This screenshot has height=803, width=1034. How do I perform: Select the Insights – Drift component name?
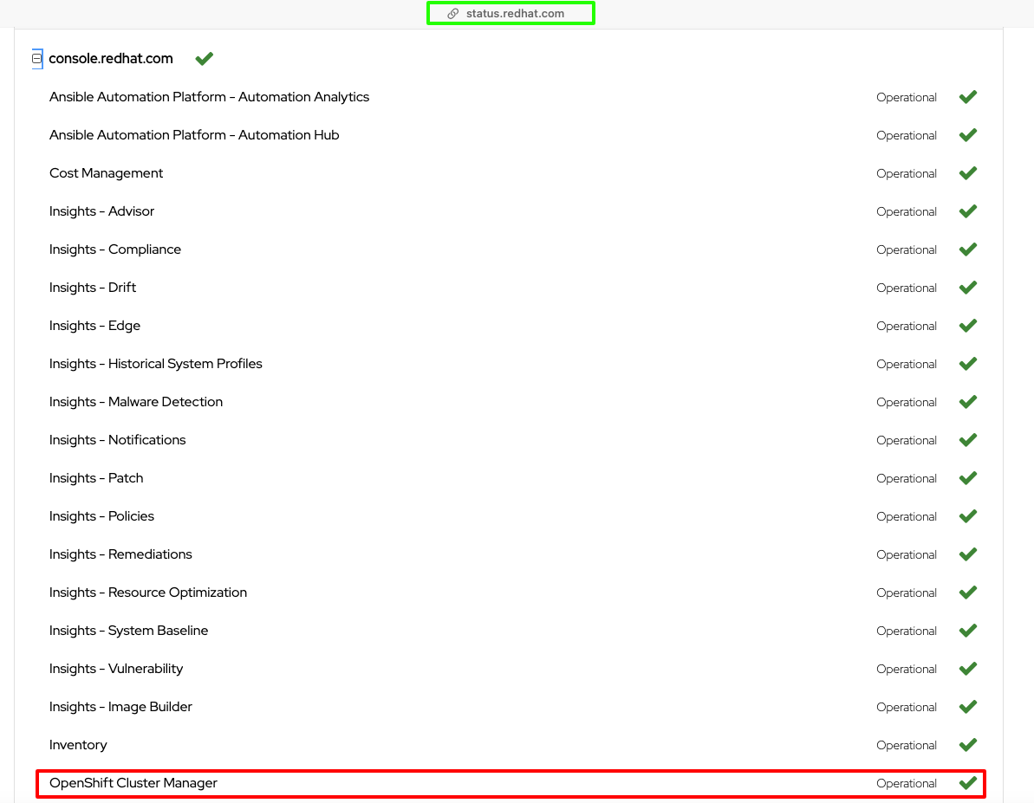pyautogui.click(x=93, y=288)
